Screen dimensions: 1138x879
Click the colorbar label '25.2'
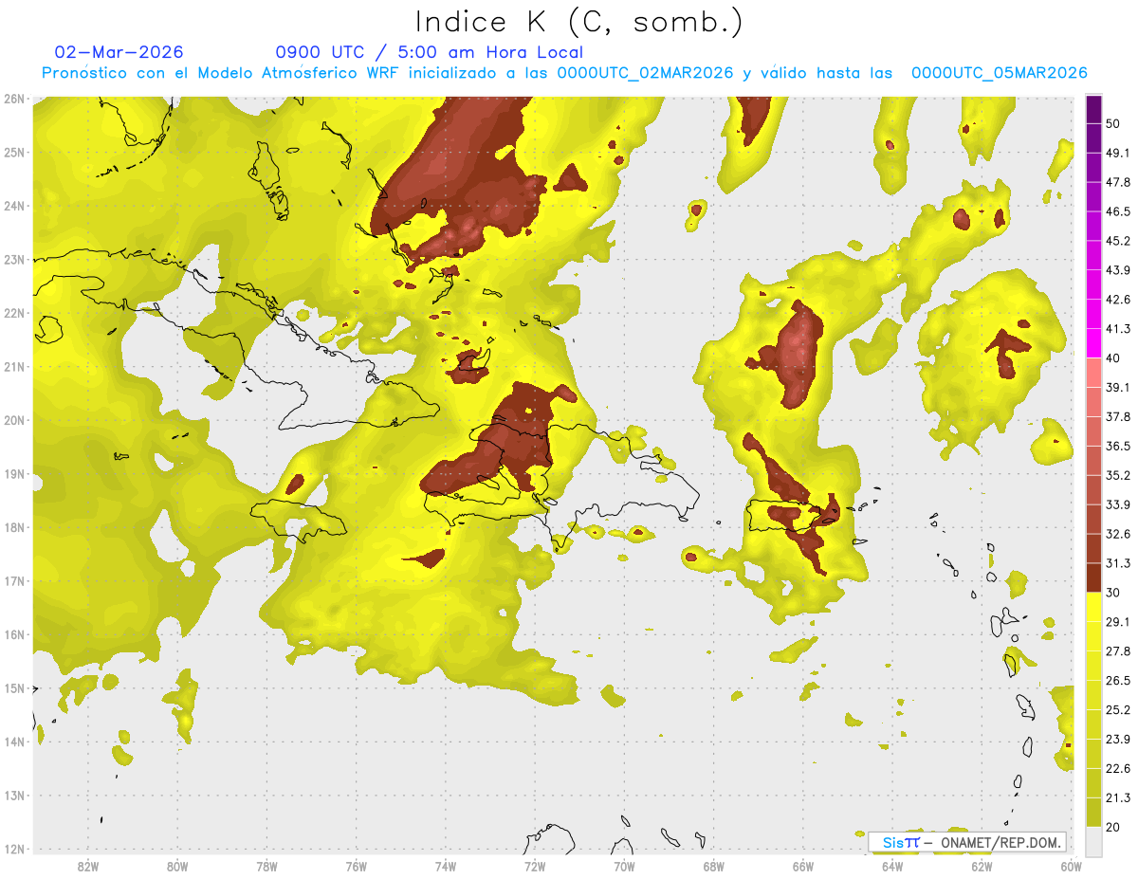tap(1117, 710)
